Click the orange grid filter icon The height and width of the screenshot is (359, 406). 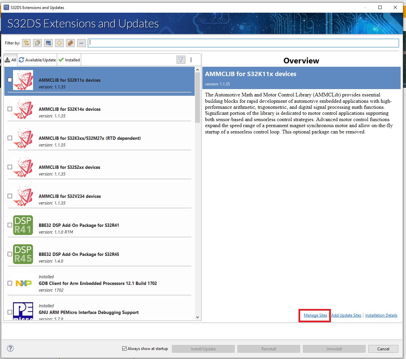click(70, 43)
